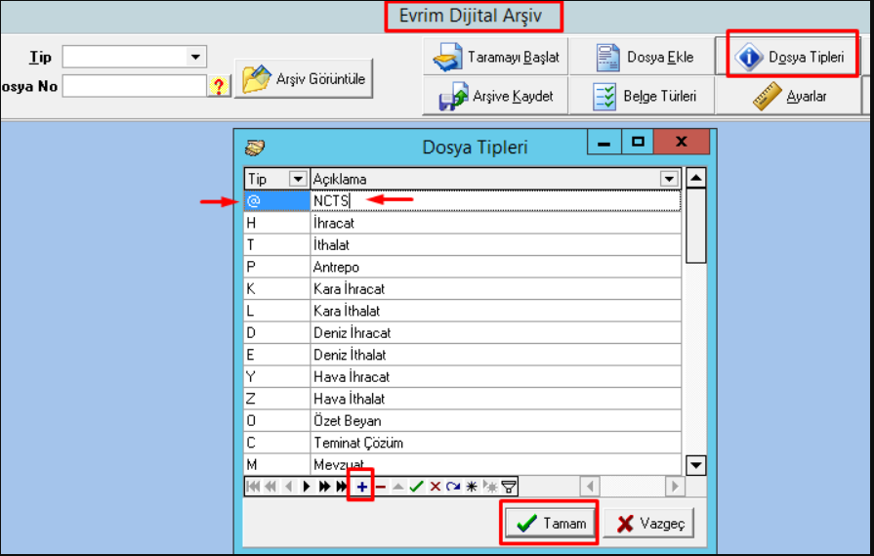Image resolution: width=874 pixels, height=556 pixels.
Task: Click the edit record triangle icon
Action: [398, 487]
